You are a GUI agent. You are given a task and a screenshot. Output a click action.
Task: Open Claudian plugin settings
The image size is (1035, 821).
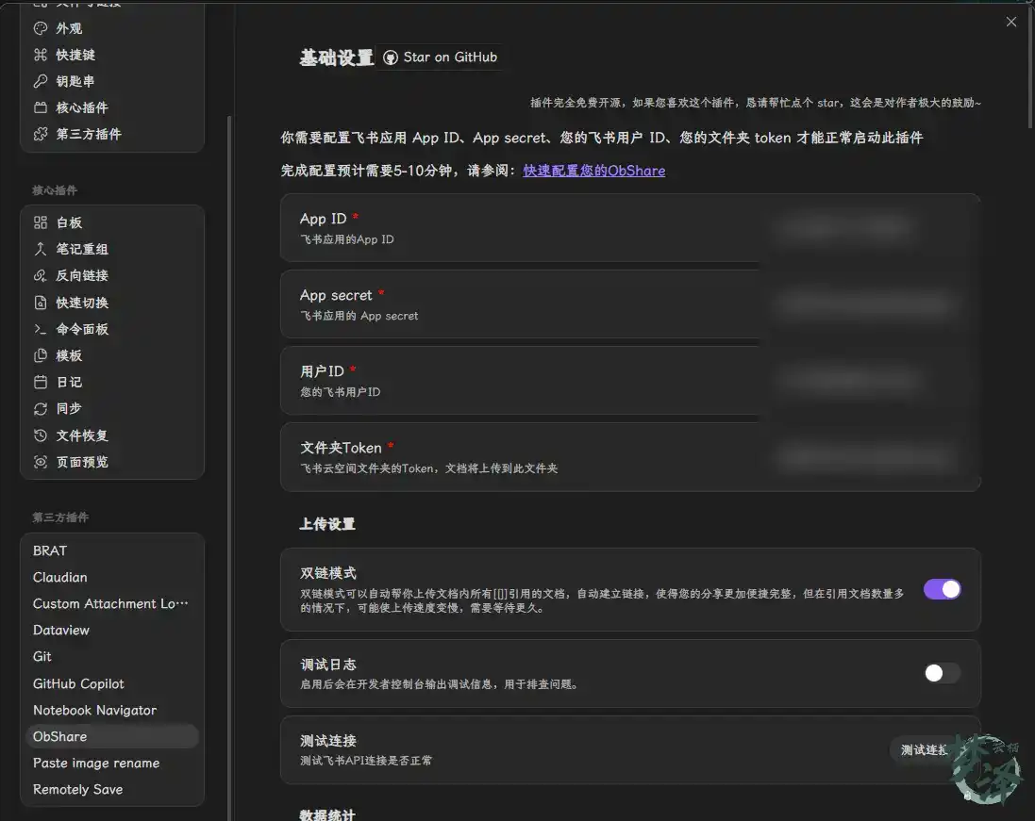tap(112, 577)
